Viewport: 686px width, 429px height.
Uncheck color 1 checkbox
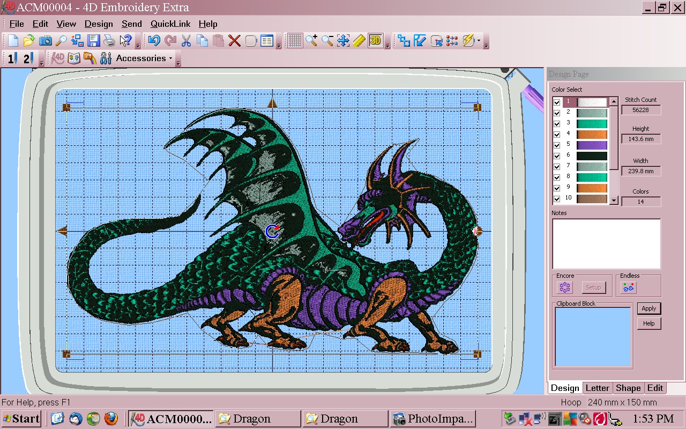[557, 102]
